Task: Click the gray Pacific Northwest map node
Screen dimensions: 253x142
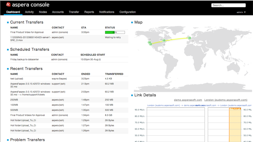Action: [x=149, y=39]
